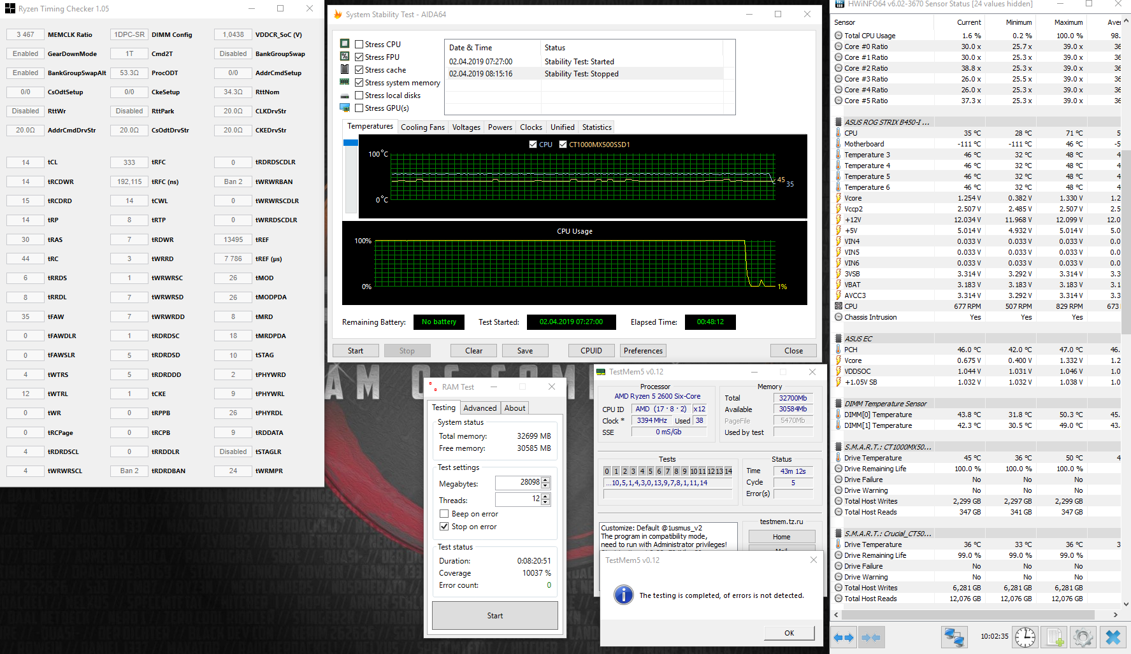Switch to the Voltages tab
Screen dimensions: 1131x654
coord(466,127)
